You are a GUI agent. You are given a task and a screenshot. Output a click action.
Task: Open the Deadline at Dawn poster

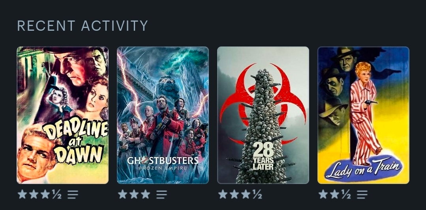coord(62,115)
